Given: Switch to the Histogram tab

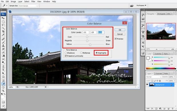Looking at the screenshot, I should [161, 14].
